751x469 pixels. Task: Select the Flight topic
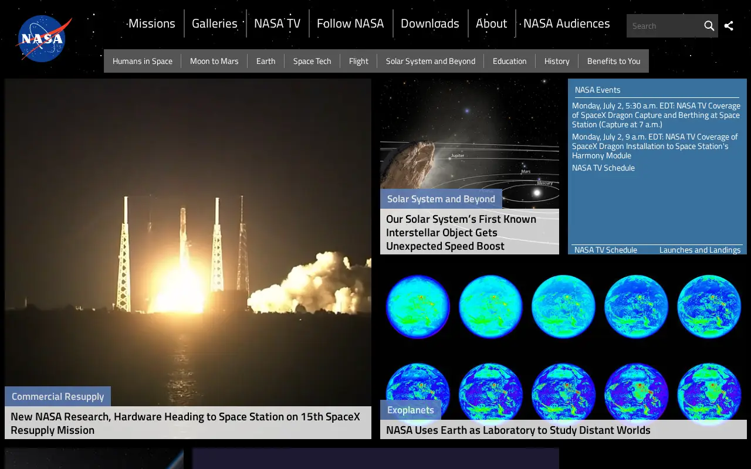[358, 61]
